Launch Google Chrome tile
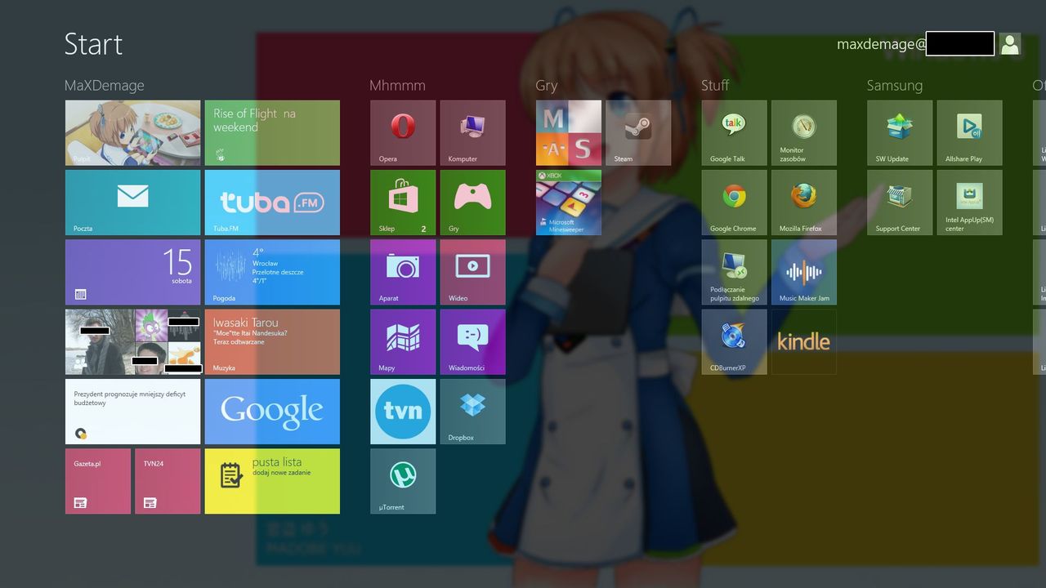The width and height of the screenshot is (1046, 588). 735,203
